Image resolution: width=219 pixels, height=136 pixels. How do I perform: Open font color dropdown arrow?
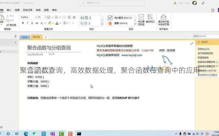(x=60, y=23)
